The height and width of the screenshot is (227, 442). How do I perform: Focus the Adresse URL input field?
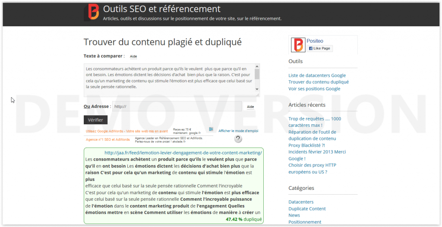177,106
